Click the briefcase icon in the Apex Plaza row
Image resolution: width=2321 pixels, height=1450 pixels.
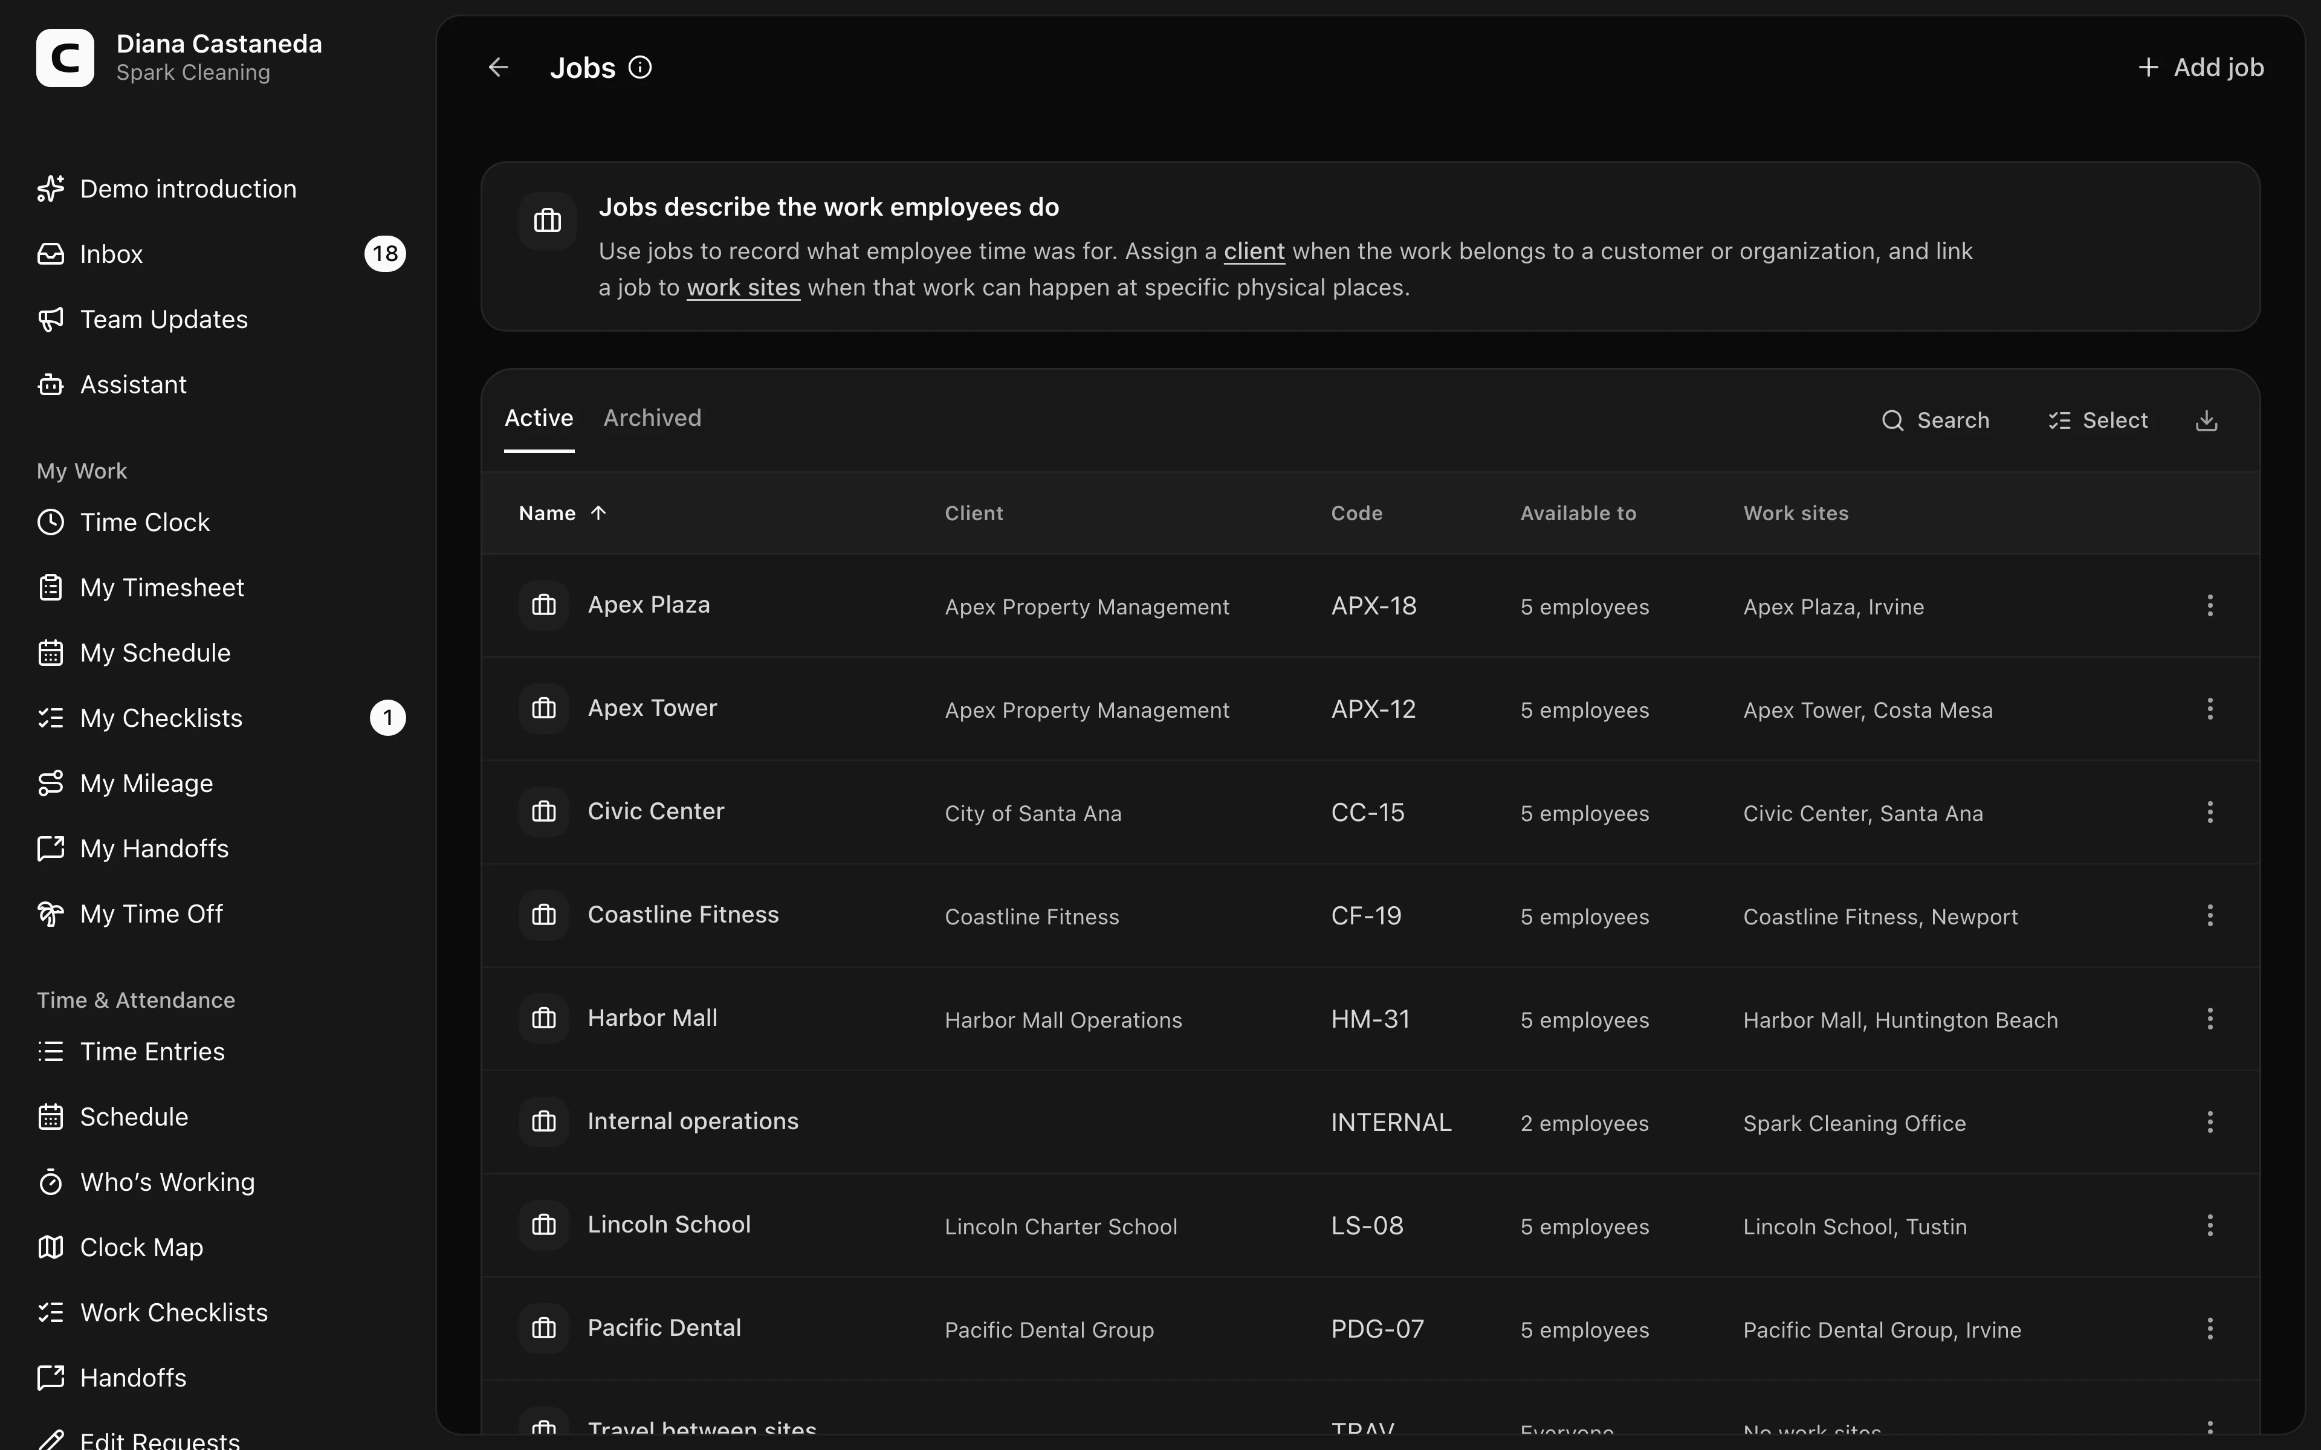(x=544, y=605)
